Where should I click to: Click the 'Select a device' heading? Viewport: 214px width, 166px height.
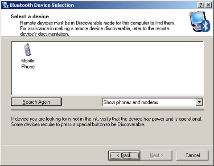[30, 16]
